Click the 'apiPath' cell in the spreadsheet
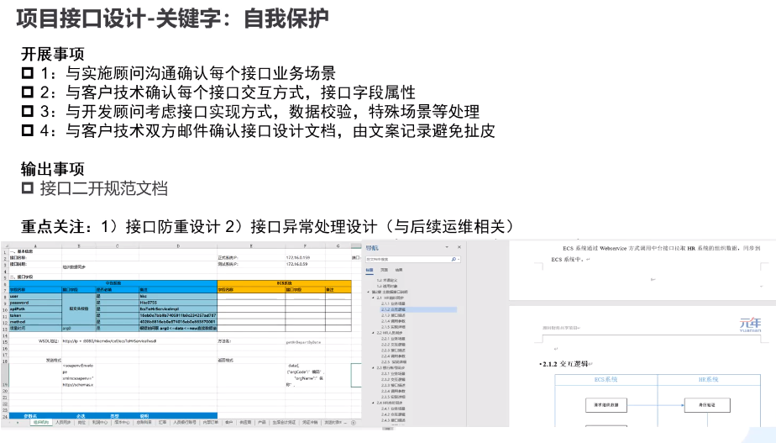 (x=35, y=309)
